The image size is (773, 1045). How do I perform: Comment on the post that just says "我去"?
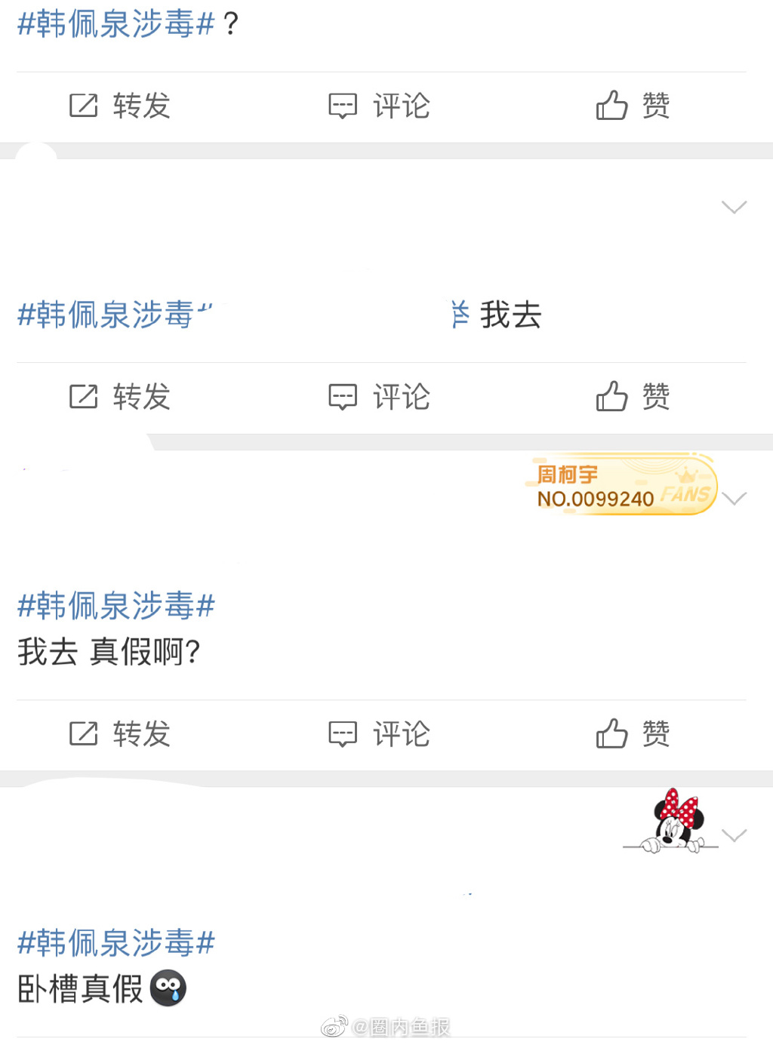click(x=379, y=397)
